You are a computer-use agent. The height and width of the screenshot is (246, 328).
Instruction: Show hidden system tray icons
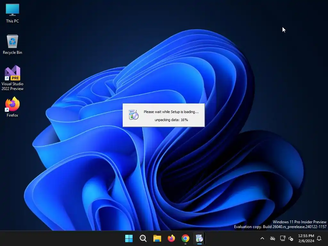262,238
